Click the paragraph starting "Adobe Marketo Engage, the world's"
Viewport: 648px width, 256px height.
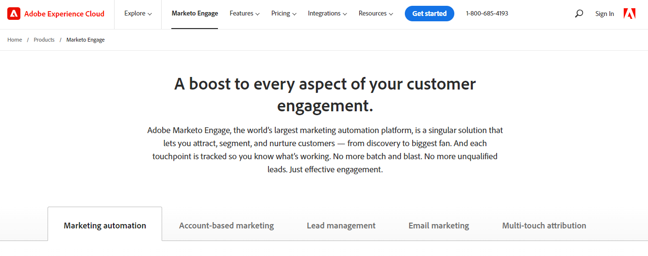tap(325, 150)
